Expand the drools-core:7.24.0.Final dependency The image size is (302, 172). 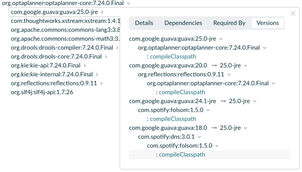coord(106,56)
